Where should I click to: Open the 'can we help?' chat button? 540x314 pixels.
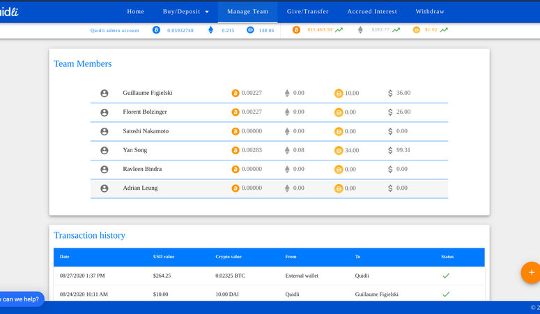22,299
